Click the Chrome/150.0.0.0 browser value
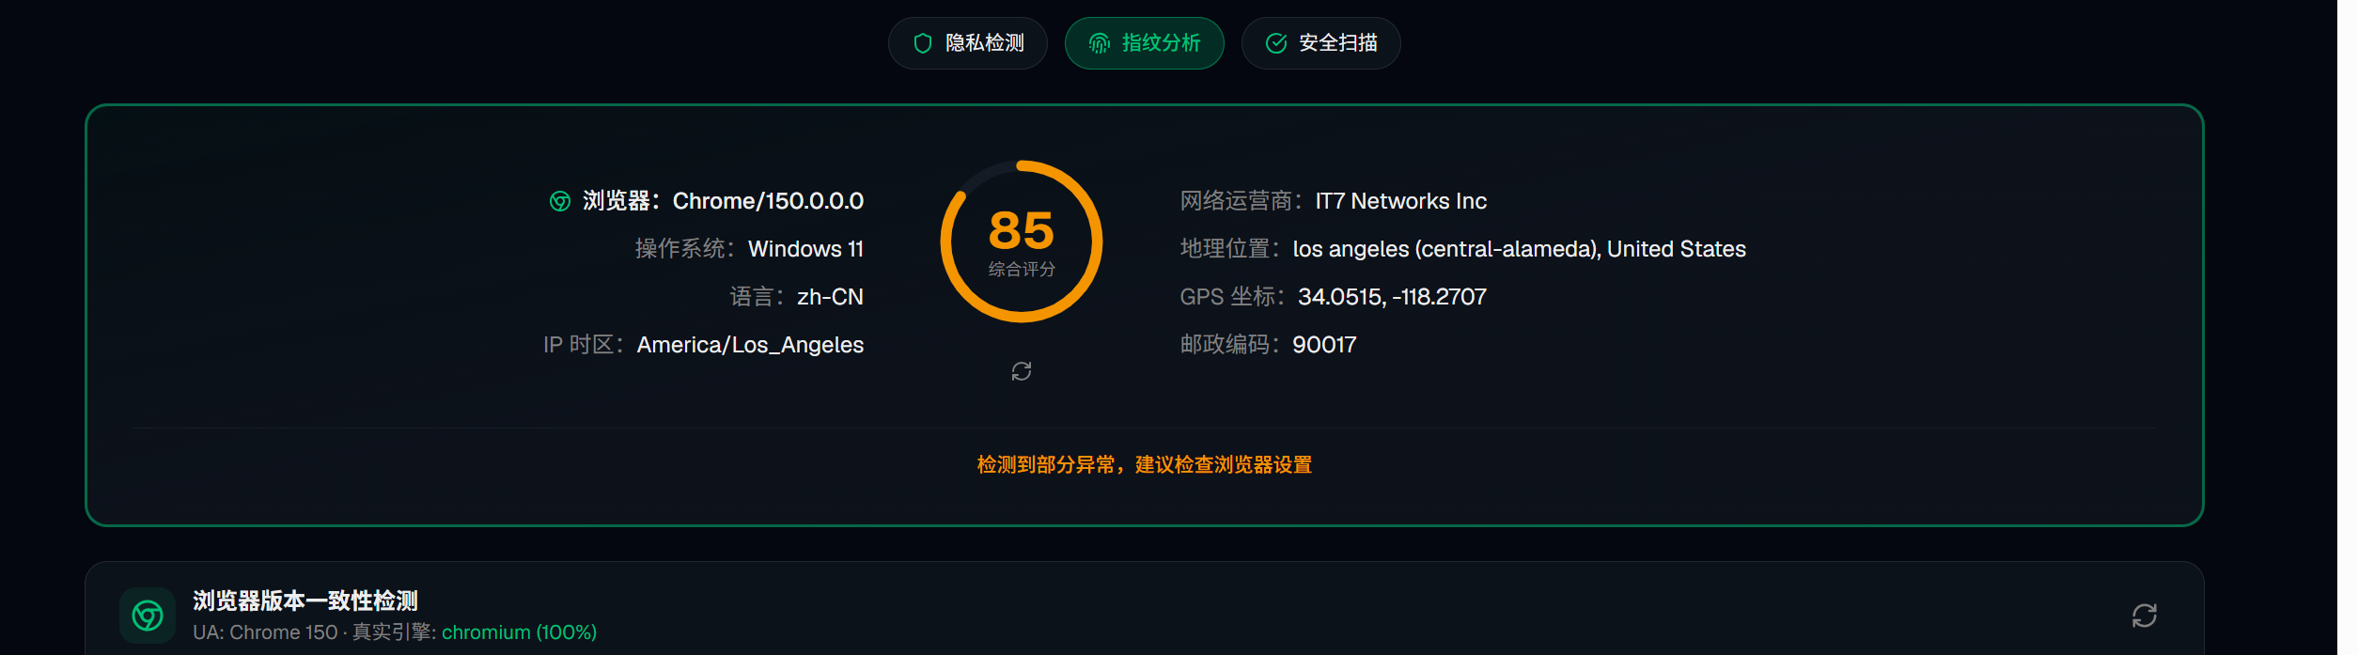Viewport: 2358px width, 655px height. click(x=768, y=201)
